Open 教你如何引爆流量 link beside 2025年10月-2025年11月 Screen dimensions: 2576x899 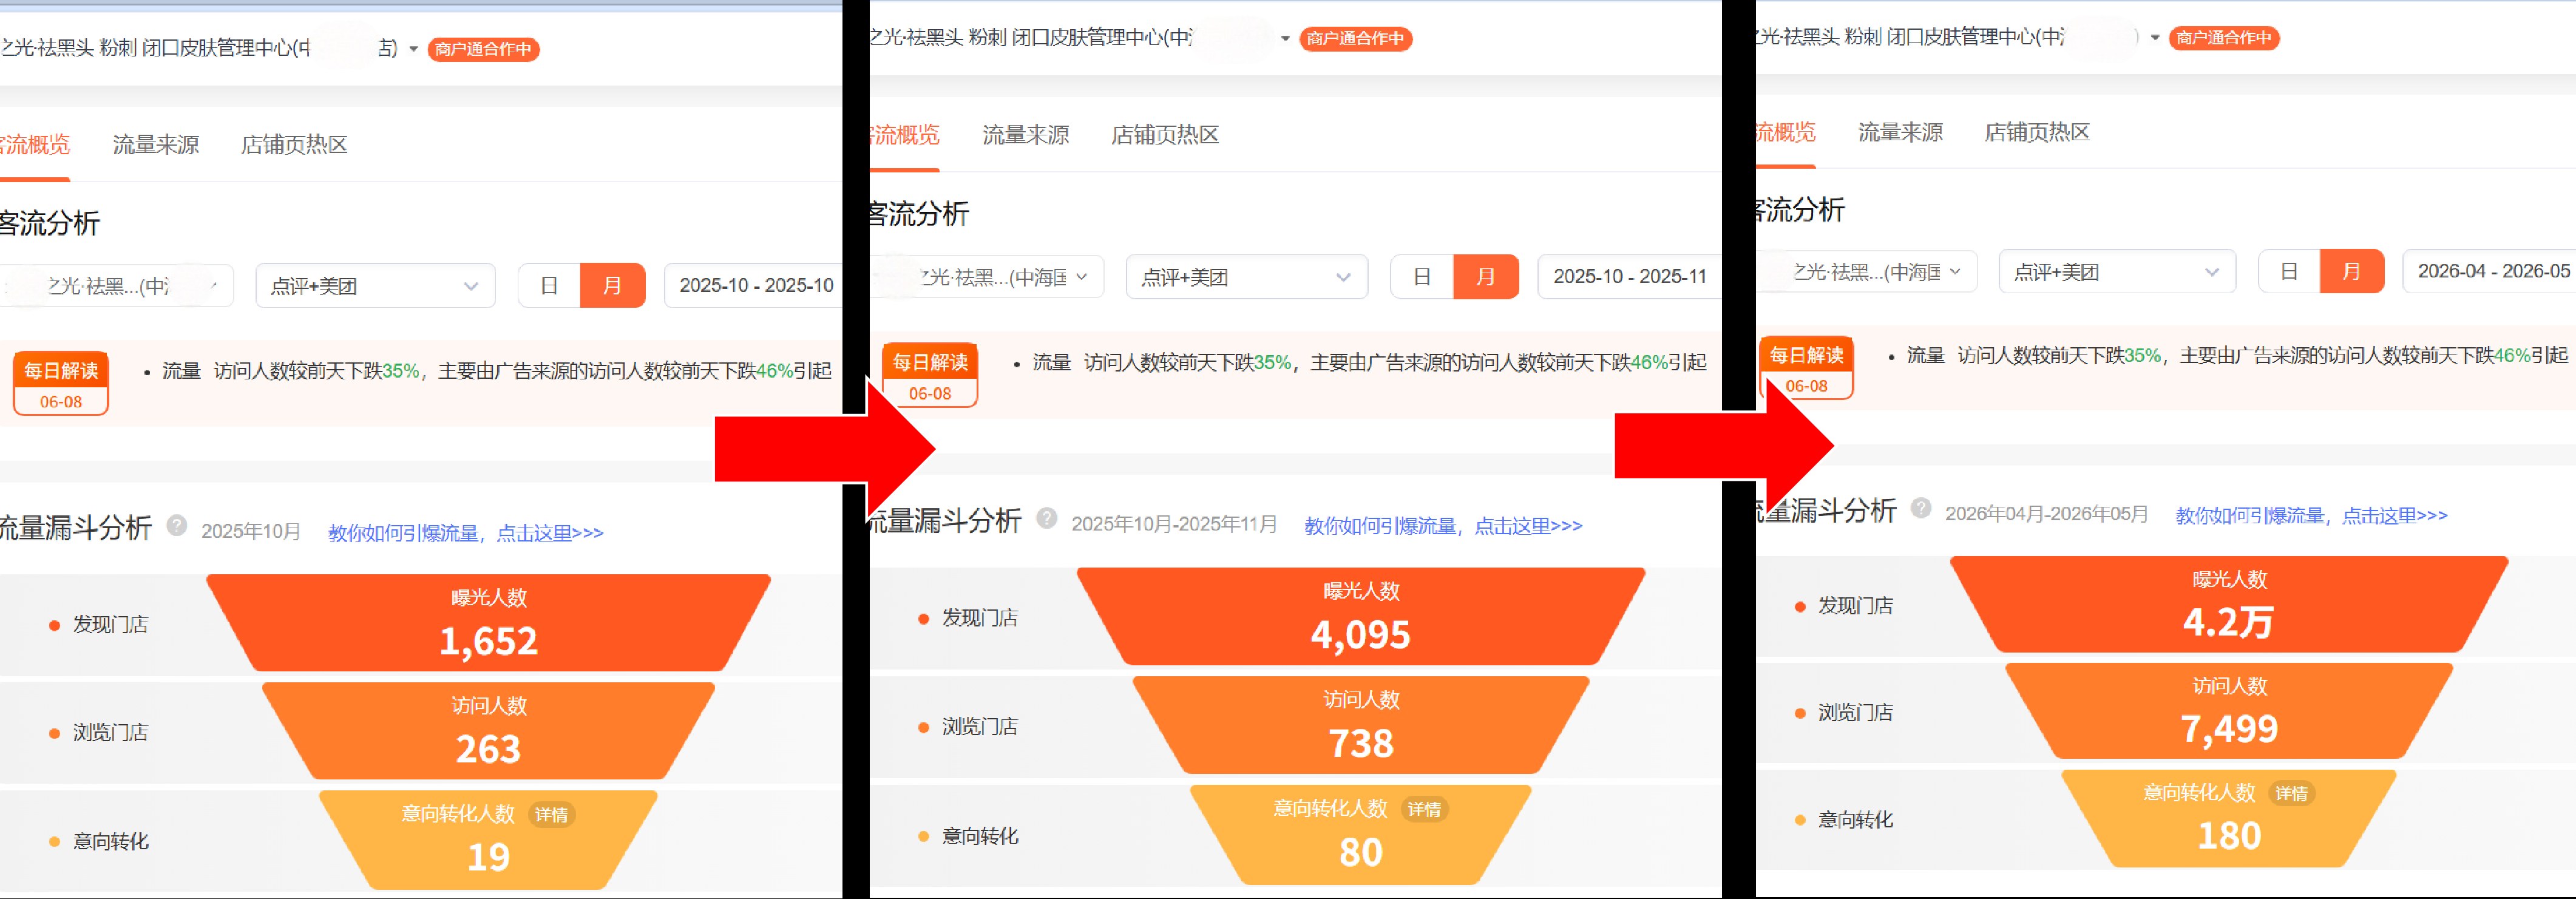[1443, 526]
